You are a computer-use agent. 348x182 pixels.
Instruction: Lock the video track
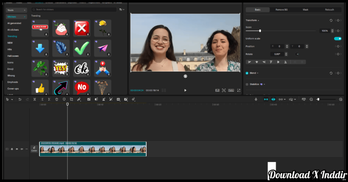(x=12, y=149)
